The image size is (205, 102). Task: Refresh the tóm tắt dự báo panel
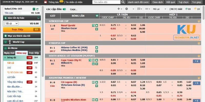coord(38,18)
